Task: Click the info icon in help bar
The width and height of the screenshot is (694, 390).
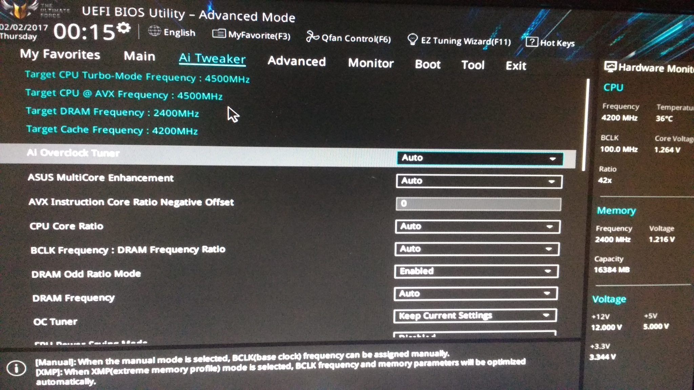Action: [x=16, y=368]
